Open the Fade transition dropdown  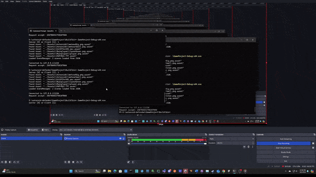(232, 139)
